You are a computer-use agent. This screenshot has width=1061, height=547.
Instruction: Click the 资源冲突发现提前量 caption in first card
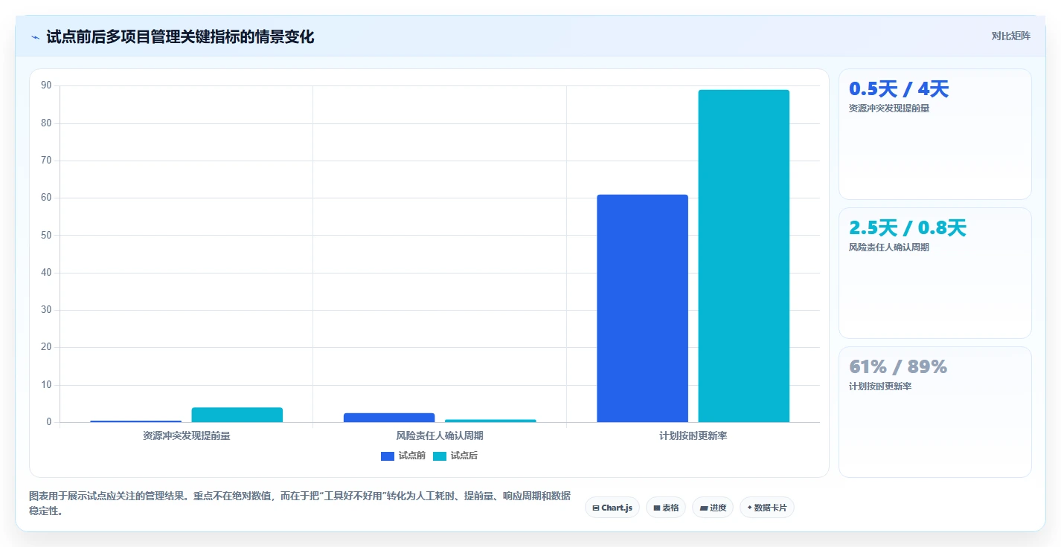889,108
